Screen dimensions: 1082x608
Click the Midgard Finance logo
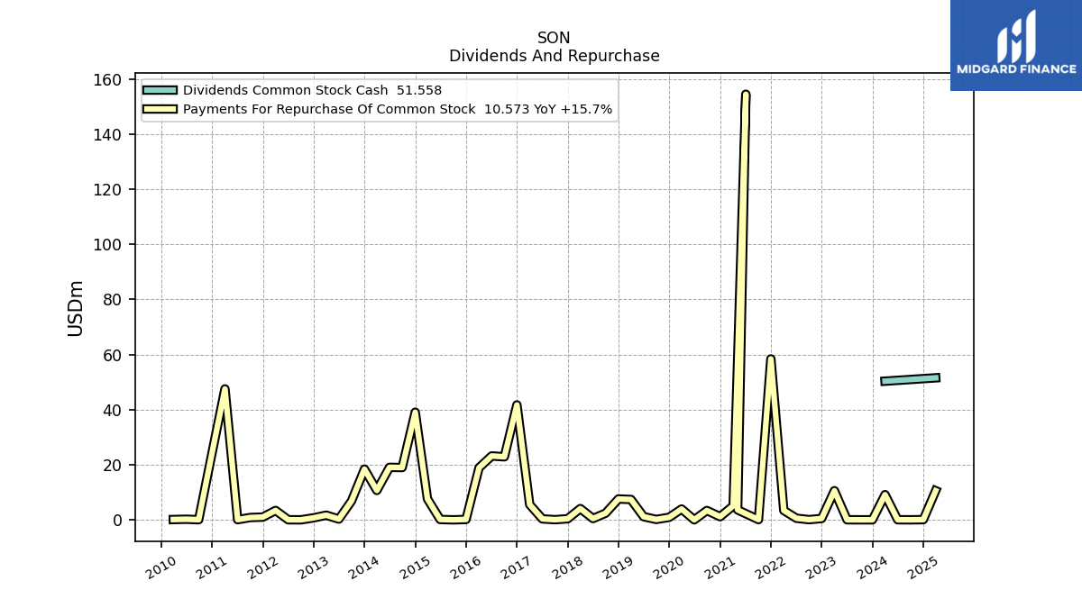[1016, 45]
